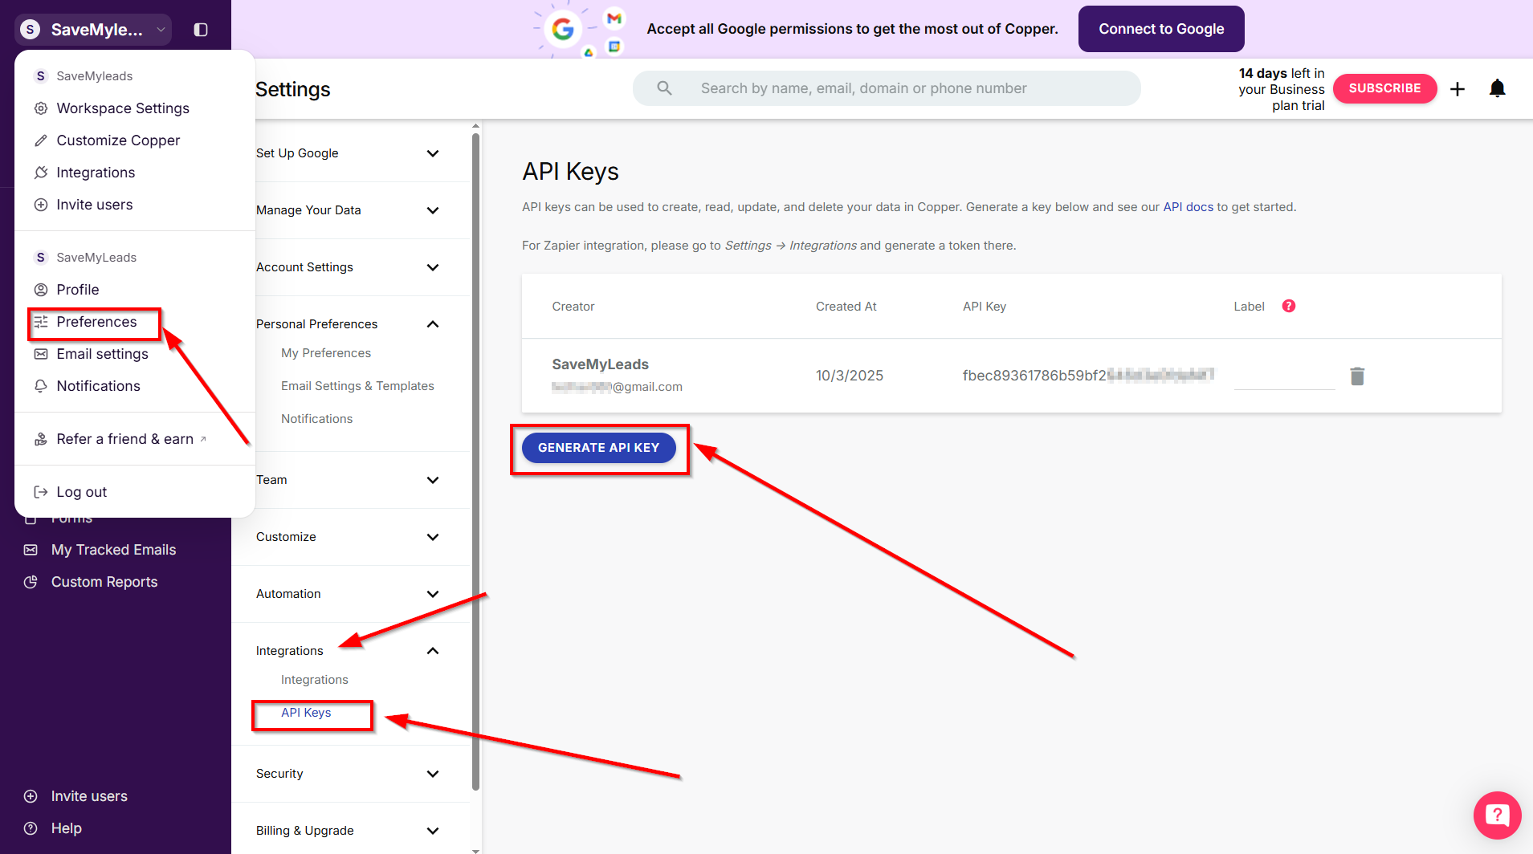Viewport: 1533px width, 854px height.
Task: Open Workspace Settings from the menu
Action: coord(122,108)
